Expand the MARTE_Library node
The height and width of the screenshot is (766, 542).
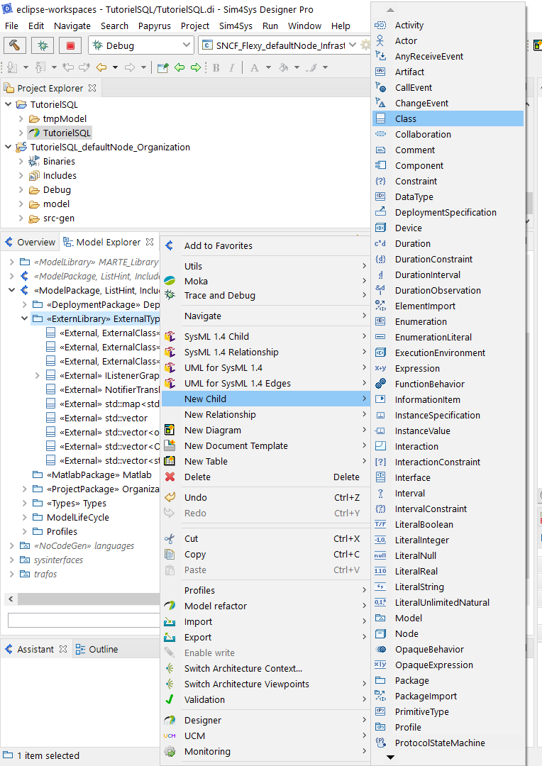(12, 262)
